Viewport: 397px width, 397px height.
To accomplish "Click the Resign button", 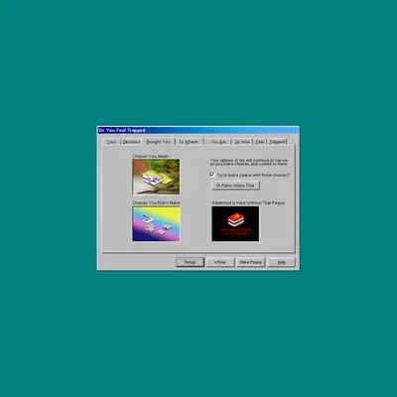I will point(190,262).
